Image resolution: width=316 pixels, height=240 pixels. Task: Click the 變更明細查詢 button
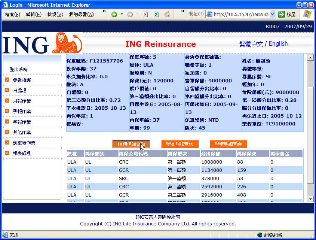coord(180,144)
